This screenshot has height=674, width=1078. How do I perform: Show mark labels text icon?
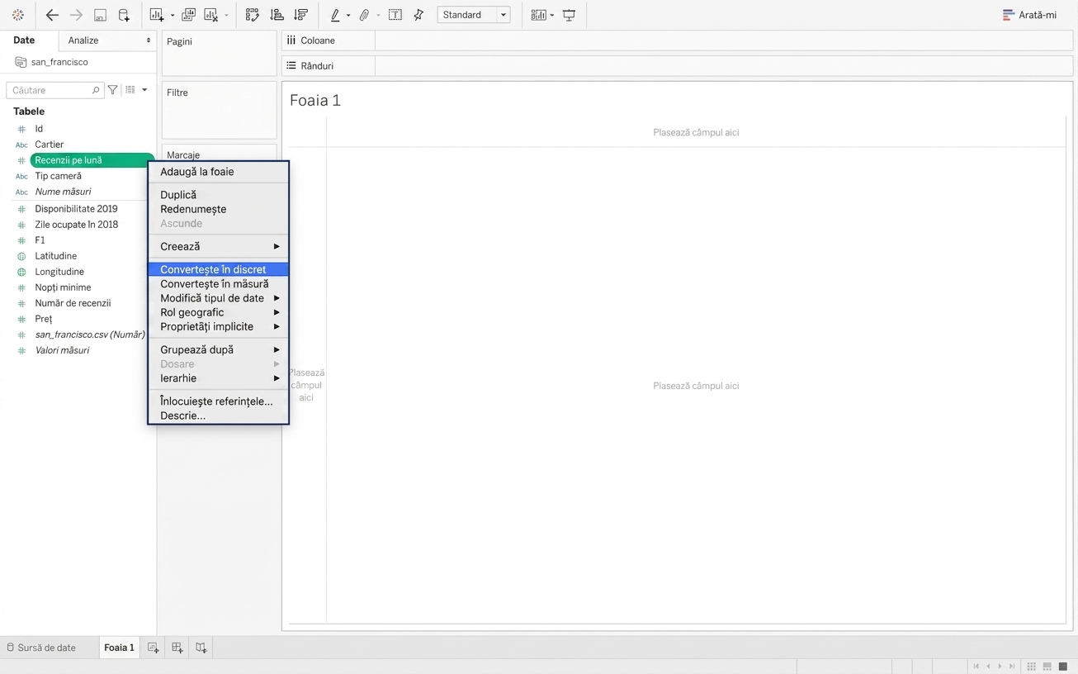click(x=395, y=15)
